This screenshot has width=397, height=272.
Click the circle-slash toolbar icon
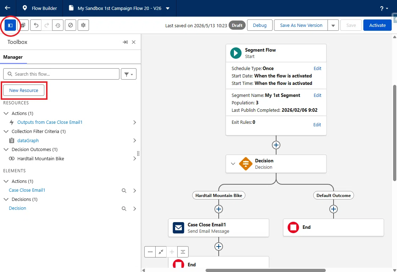(71, 25)
